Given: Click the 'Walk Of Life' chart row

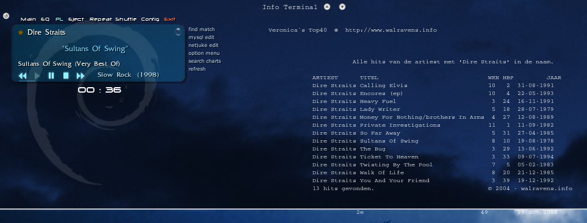Looking at the screenshot, I should click(433, 172).
